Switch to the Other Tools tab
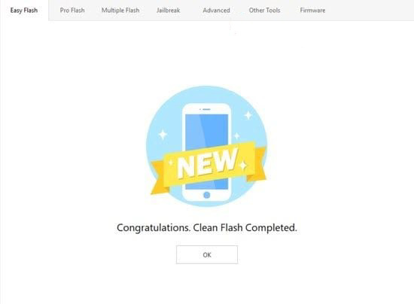The height and width of the screenshot is (304, 414). [x=264, y=11]
